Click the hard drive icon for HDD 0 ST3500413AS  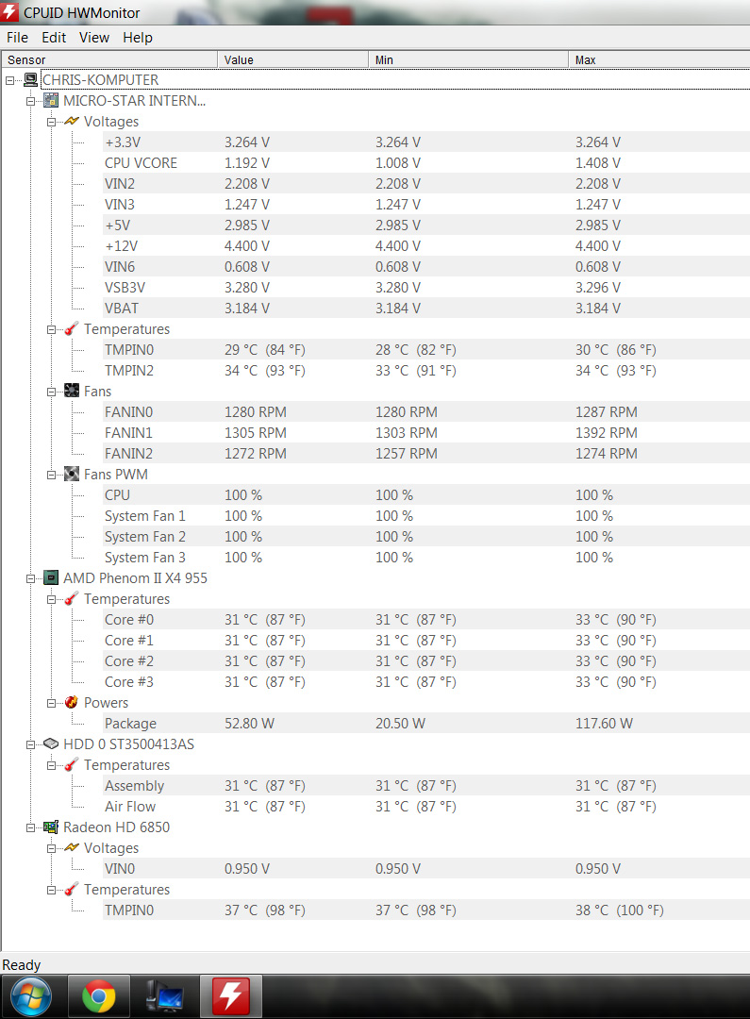[x=51, y=744]
